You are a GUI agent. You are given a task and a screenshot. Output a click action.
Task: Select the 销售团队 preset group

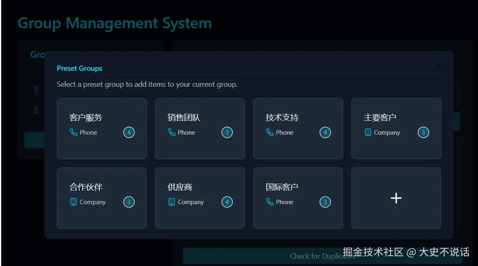(200, 128)
